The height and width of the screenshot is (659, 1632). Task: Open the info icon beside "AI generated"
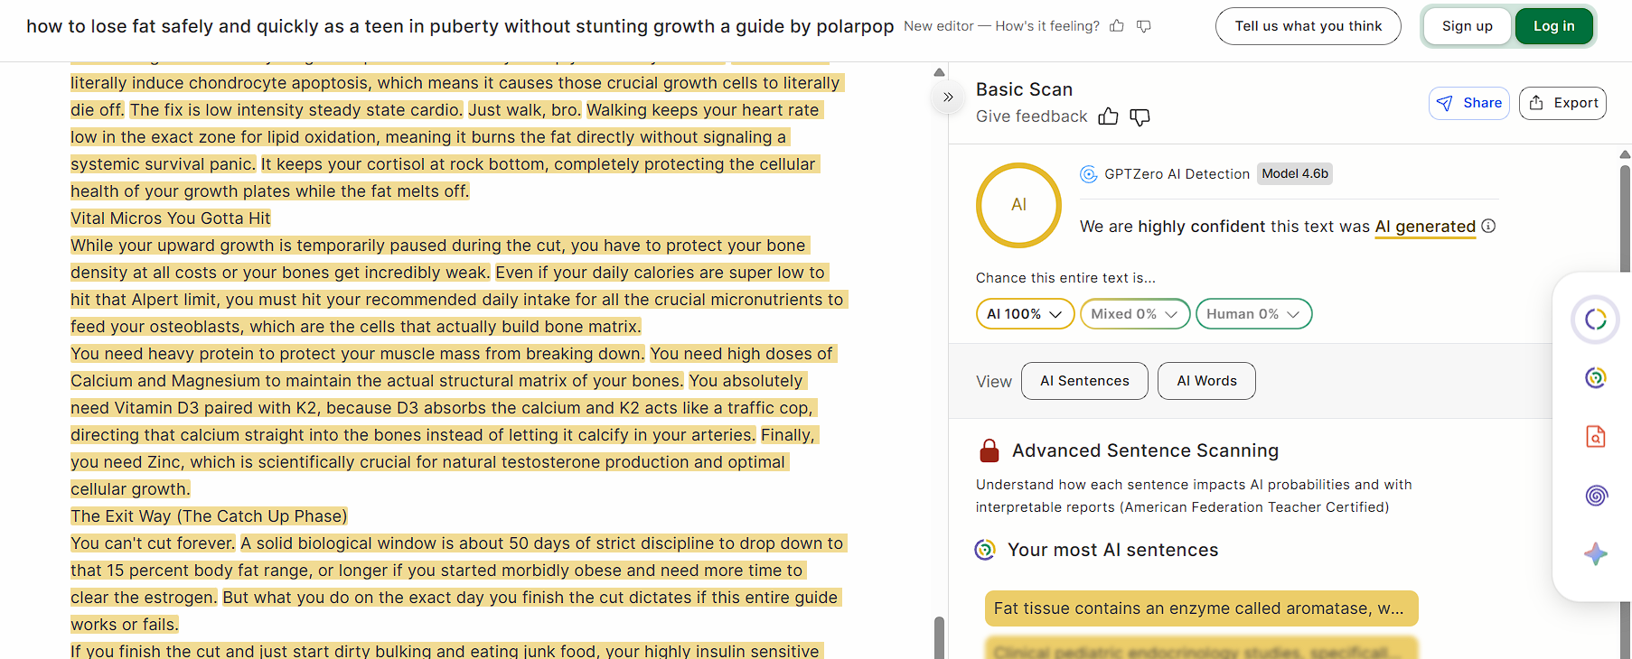click(x=1488, y=226)
